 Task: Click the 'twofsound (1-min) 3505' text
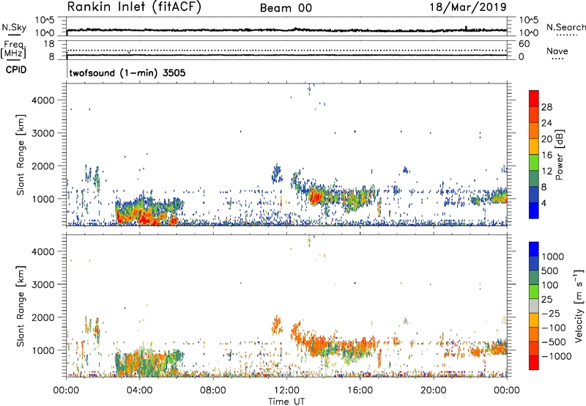click(127, 73)
